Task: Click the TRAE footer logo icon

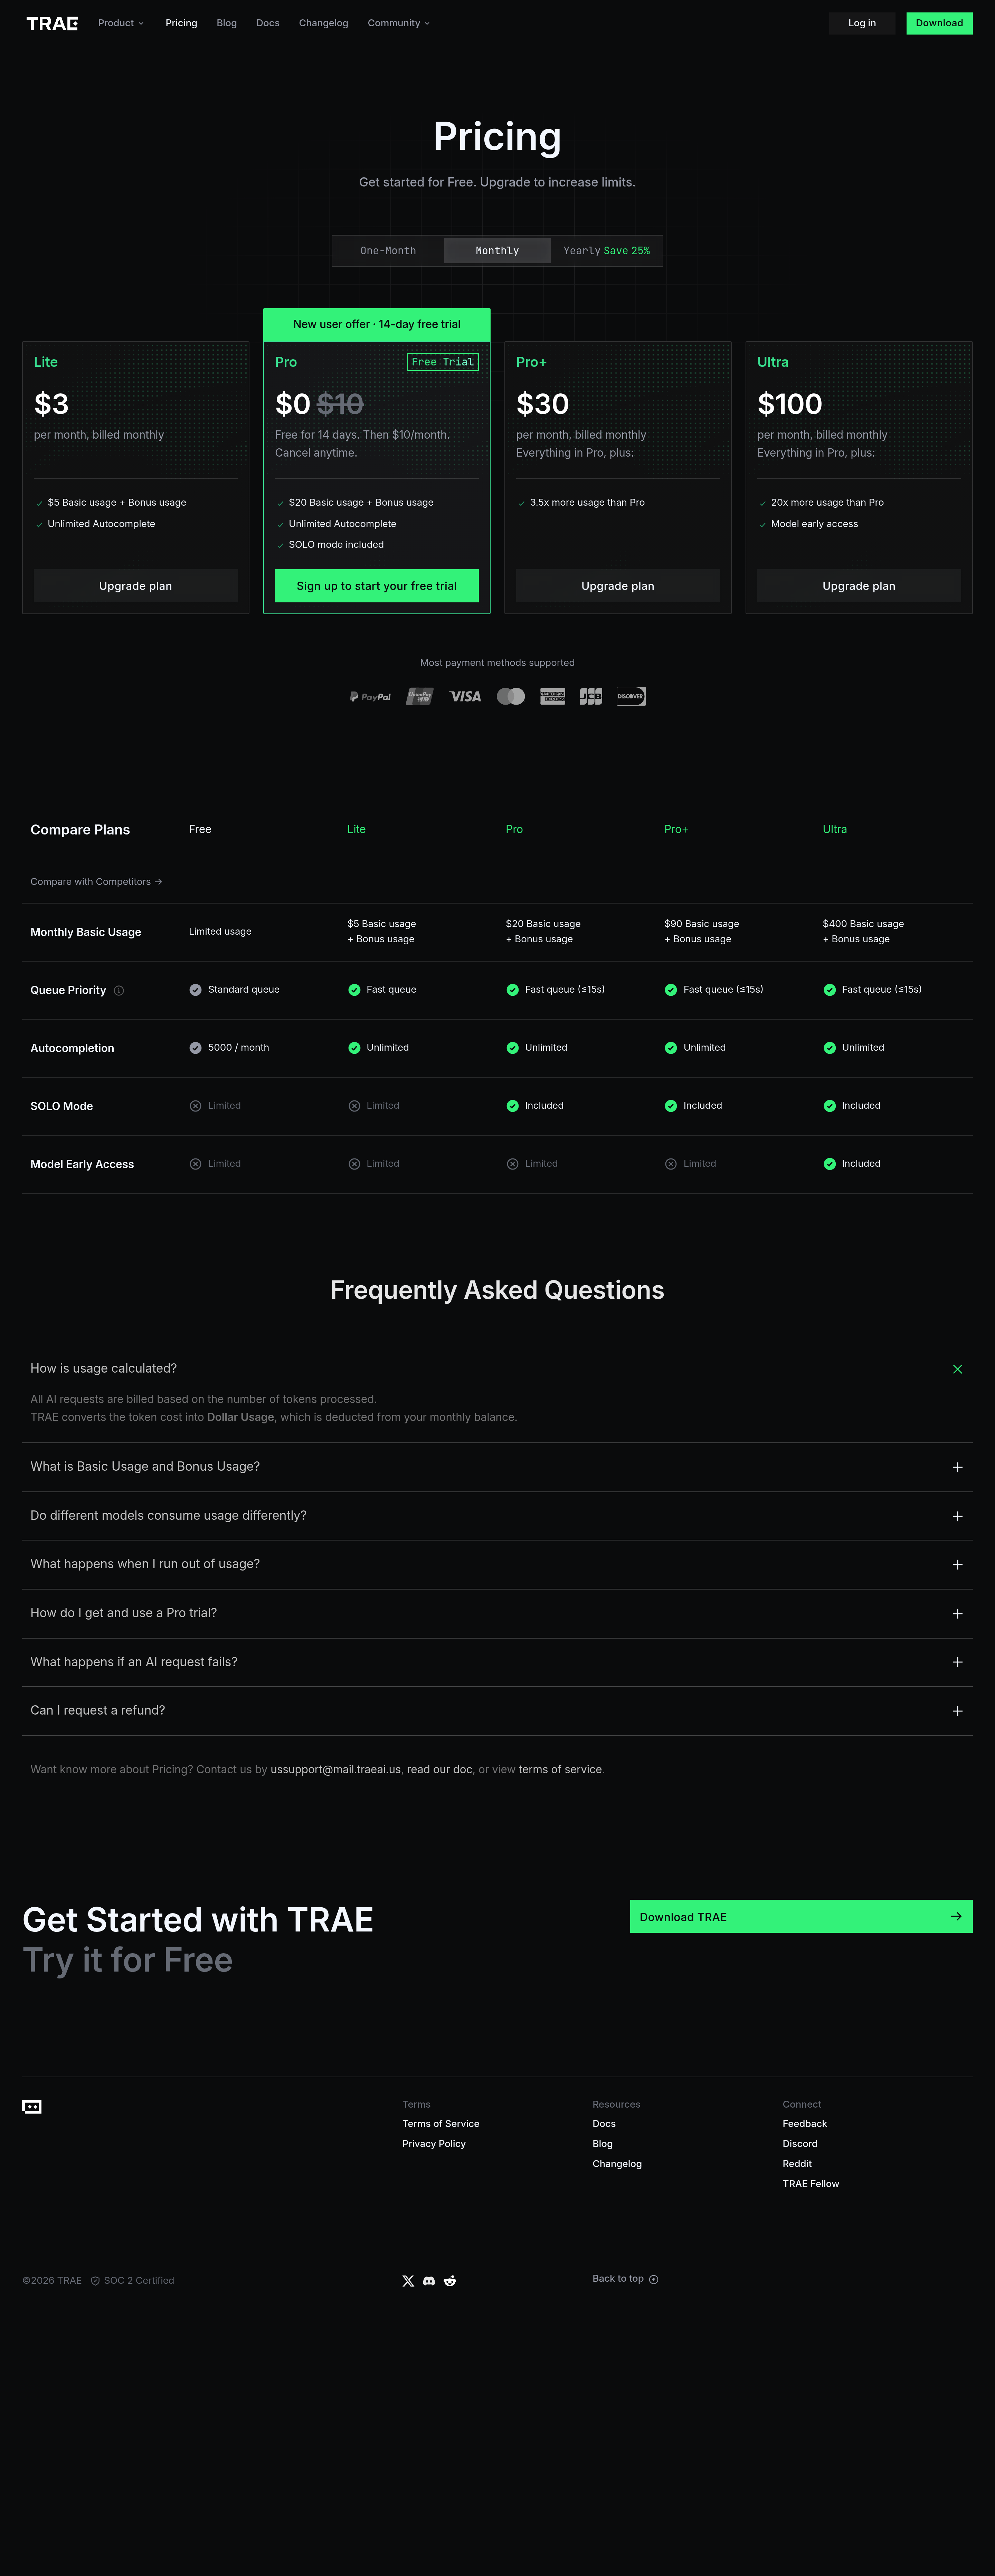Action: coord(32,2107)
